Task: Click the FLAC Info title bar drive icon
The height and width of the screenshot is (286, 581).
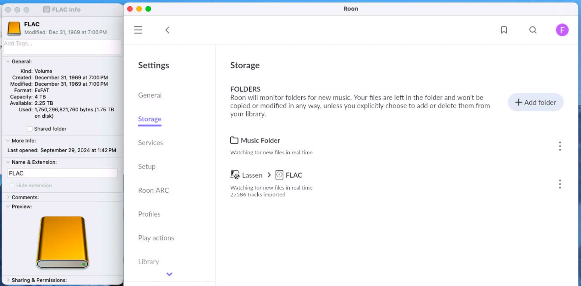Action: tap(47, 9)
